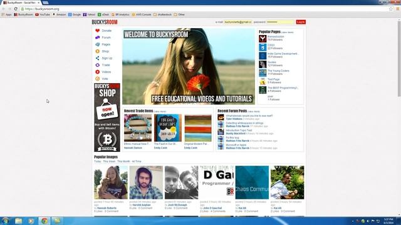Filter popular images by Today
401x225 pixels.
(98, 161)
